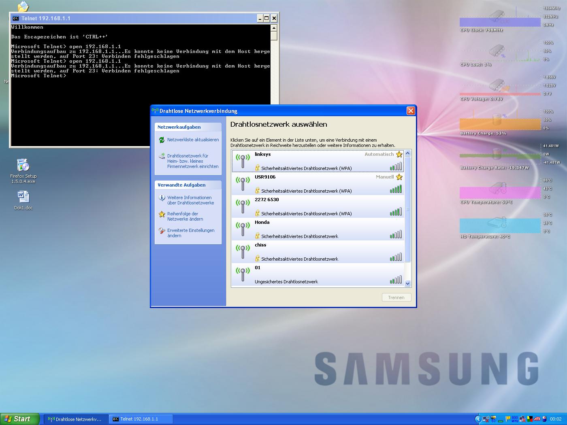Maximize the Telnet window
This screenshot has height=425, width=567.
[266, 18]
